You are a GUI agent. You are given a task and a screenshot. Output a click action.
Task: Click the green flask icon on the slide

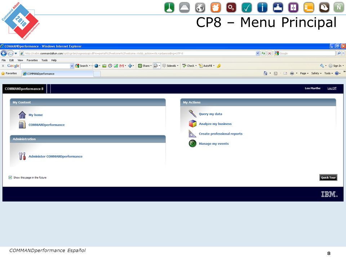pos(169,7)
